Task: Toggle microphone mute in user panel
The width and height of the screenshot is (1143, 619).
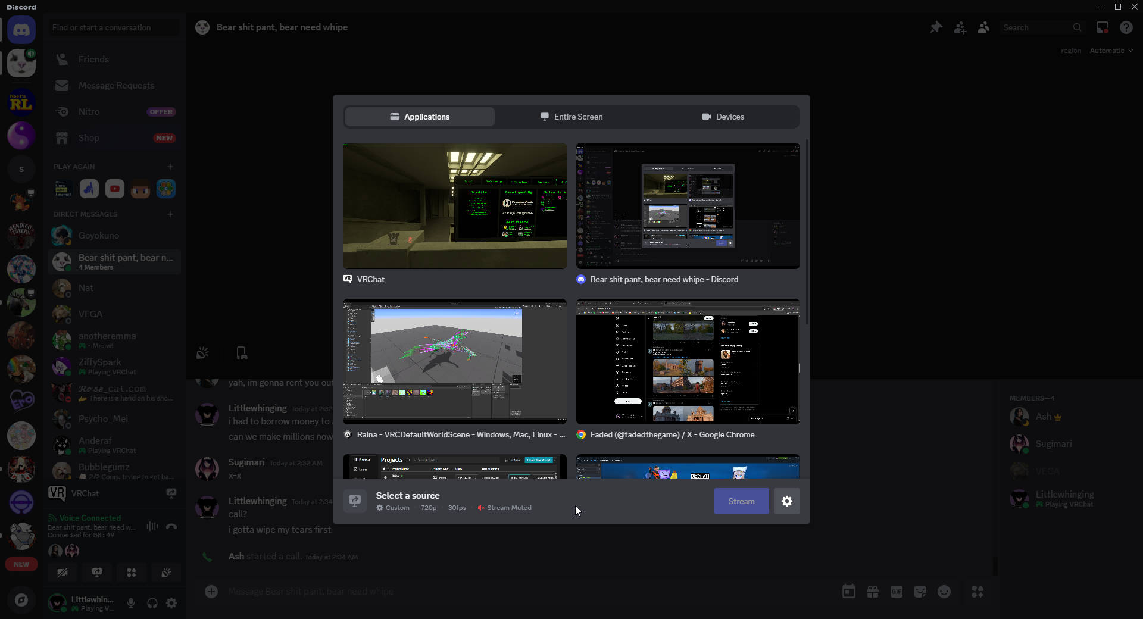Action: (131, 603)
